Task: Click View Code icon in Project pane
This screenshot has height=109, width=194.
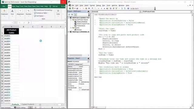Action: [x=69, y=15]
